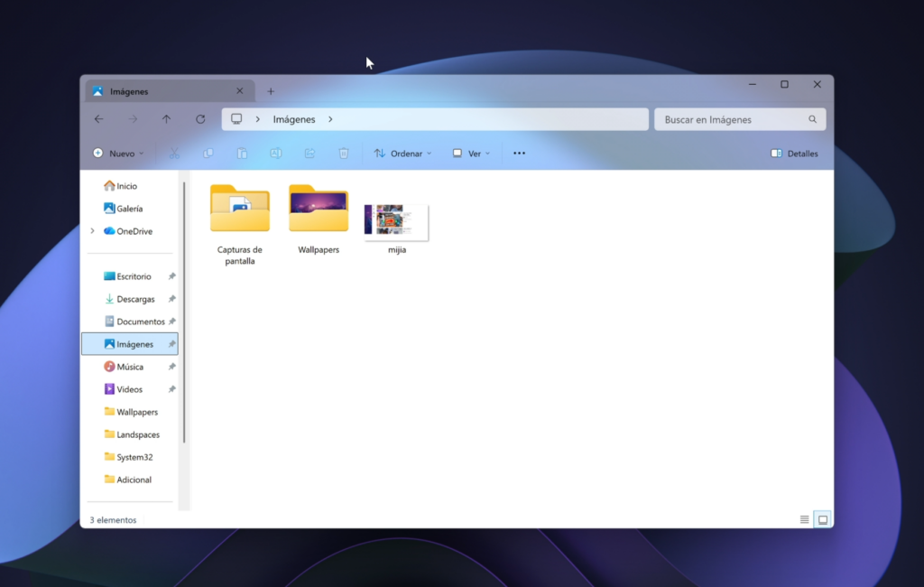Open Wallpapers in the sidebar
The image size is (924, 587).
coord(137,412)
